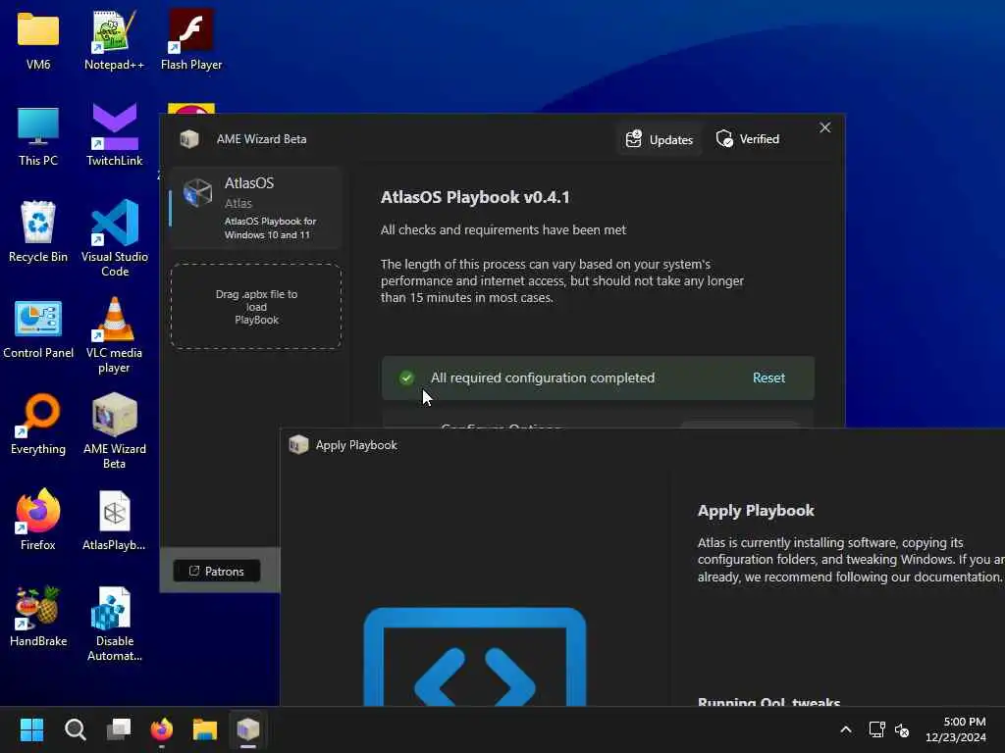Close the AME Wizard Beta window
Image resolution: width=1005 pixels, height=753 pixels.
click(x=824, y=127)
